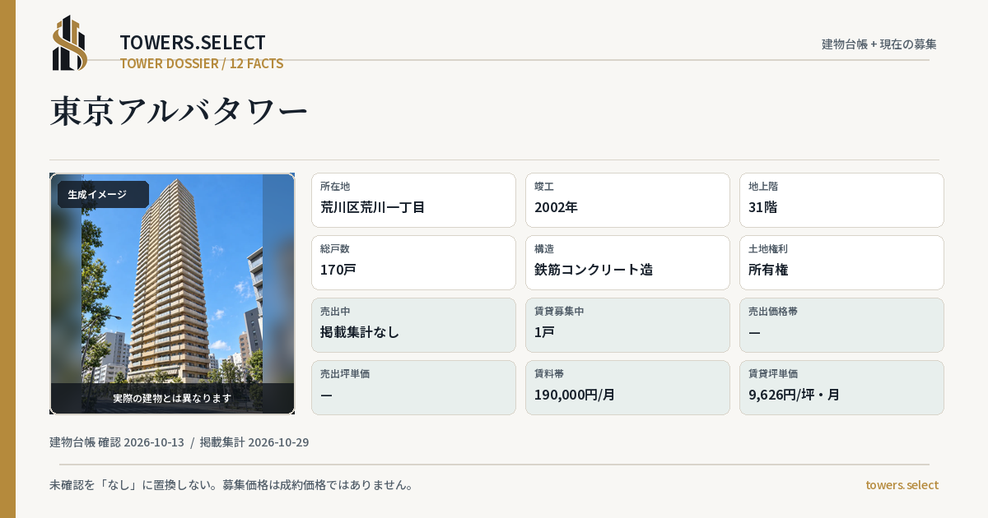This screenshot has width=988, height=518.
Task: Select the 地上階 31階 card
Action: [841, 200]
